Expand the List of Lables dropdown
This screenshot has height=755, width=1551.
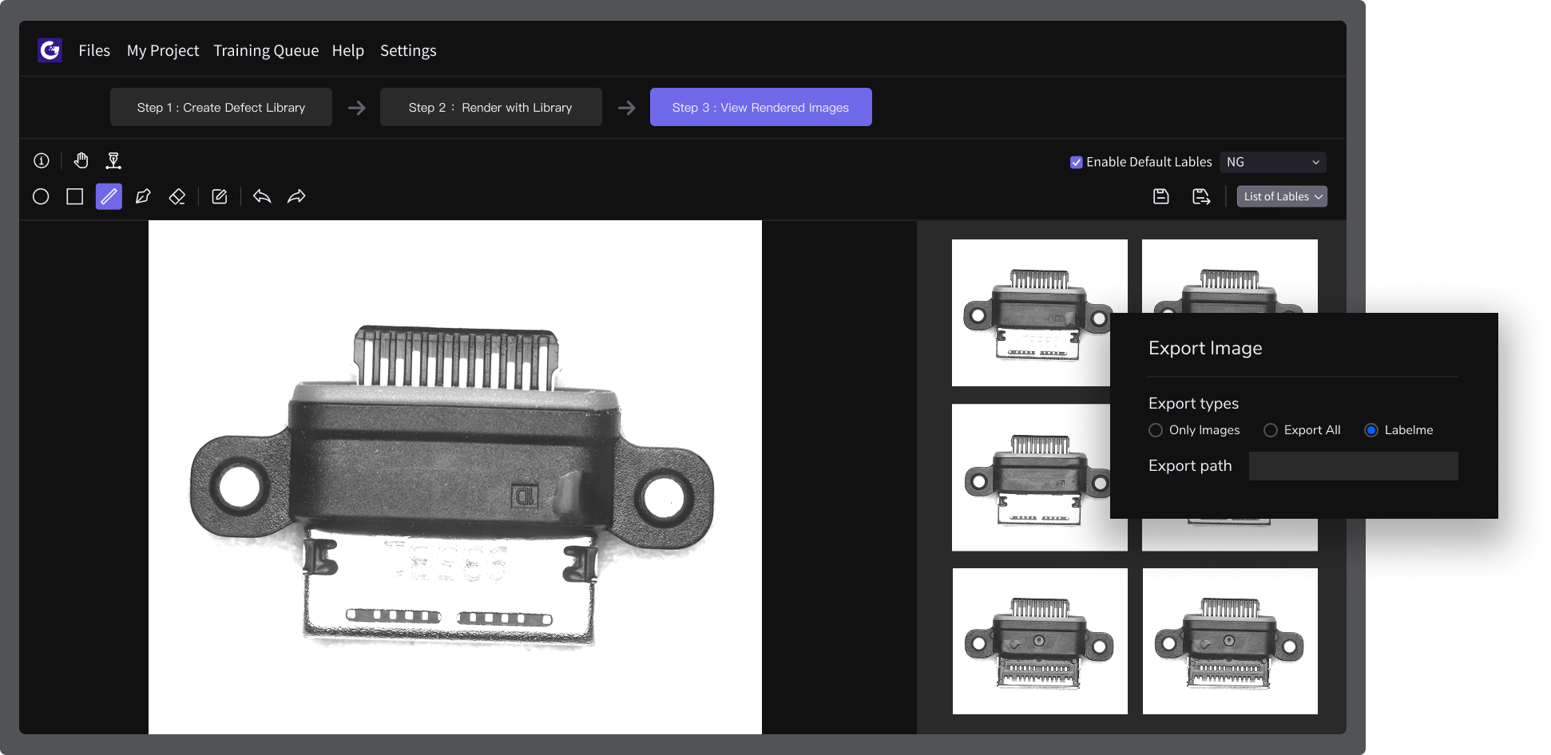point(1282,196)
